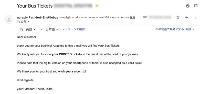
Task: Click 次の言語で無効にする: 英語 link
Action: pyautogui.click(x=173, y=29)
